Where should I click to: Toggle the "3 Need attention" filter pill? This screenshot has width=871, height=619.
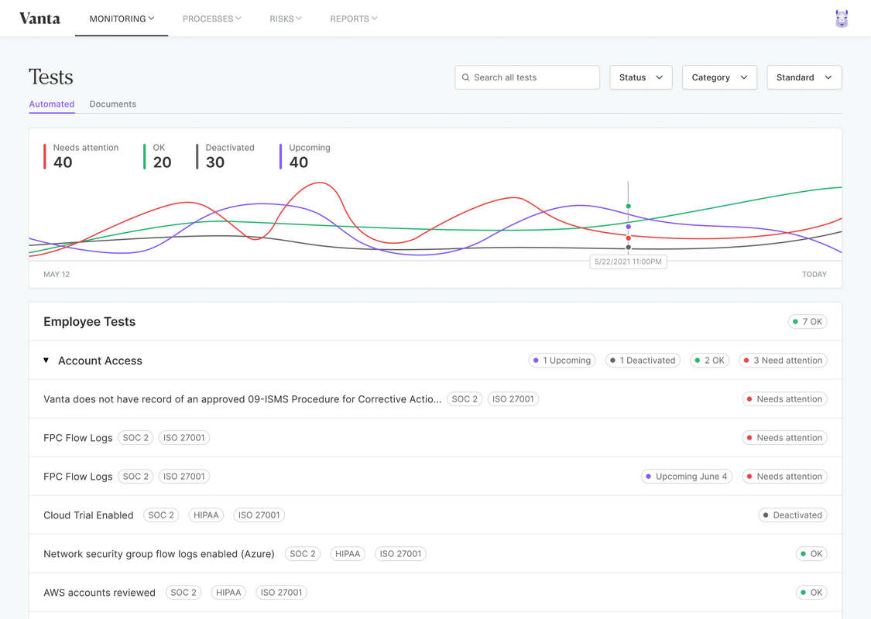tap(783, 360)
